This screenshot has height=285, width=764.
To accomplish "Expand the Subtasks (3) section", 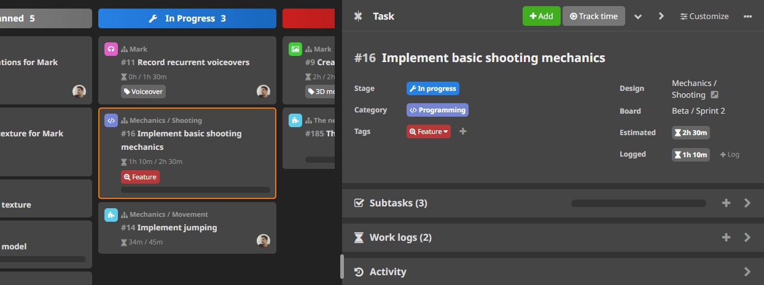I will pos(747,203).
